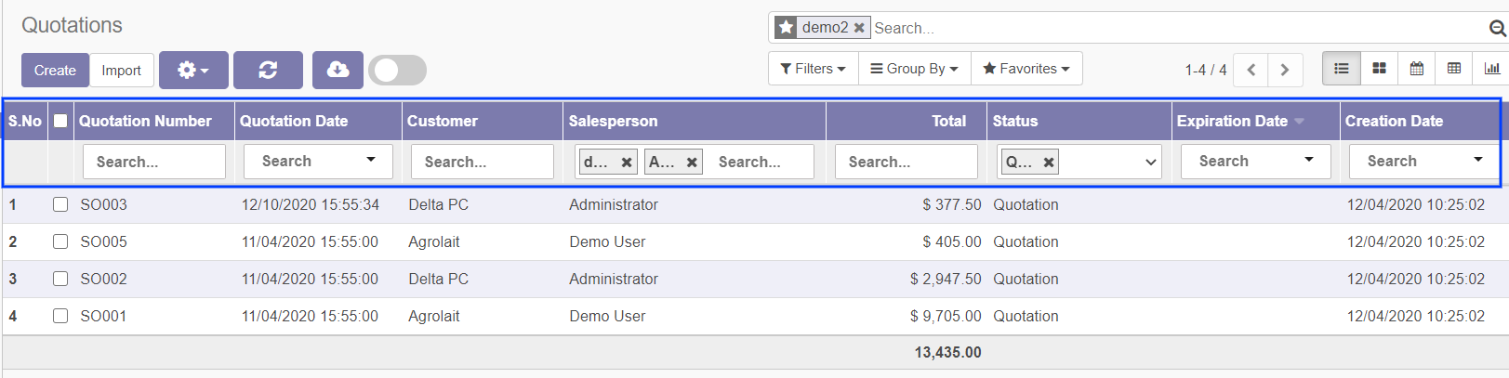
Task: Open the gear settings button
Action: [x=193, y=71]
